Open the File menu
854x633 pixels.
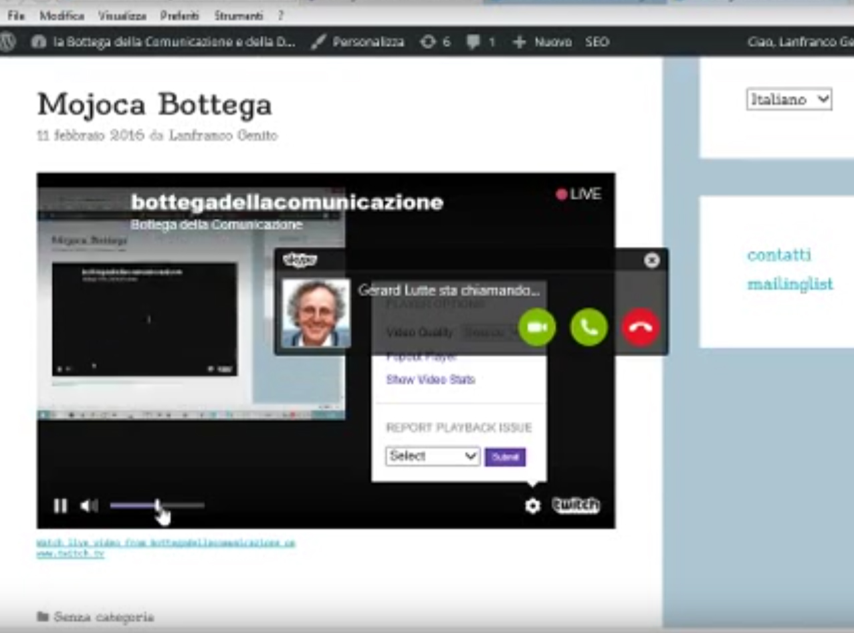[x=16, y=15]
